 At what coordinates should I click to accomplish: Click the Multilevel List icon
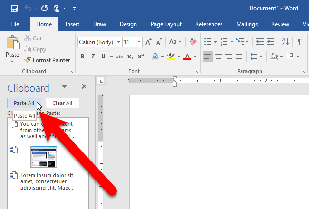coord(240,42)
